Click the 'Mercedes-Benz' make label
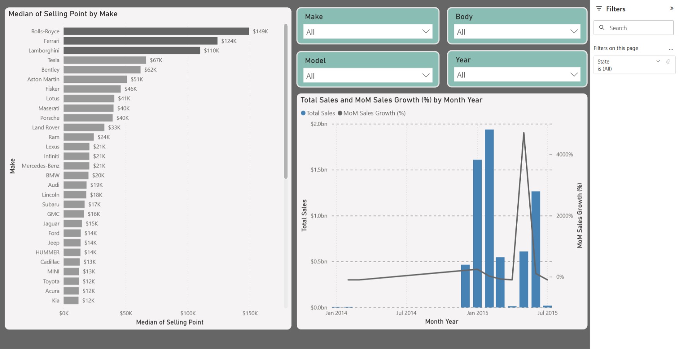 click(41, 166)
